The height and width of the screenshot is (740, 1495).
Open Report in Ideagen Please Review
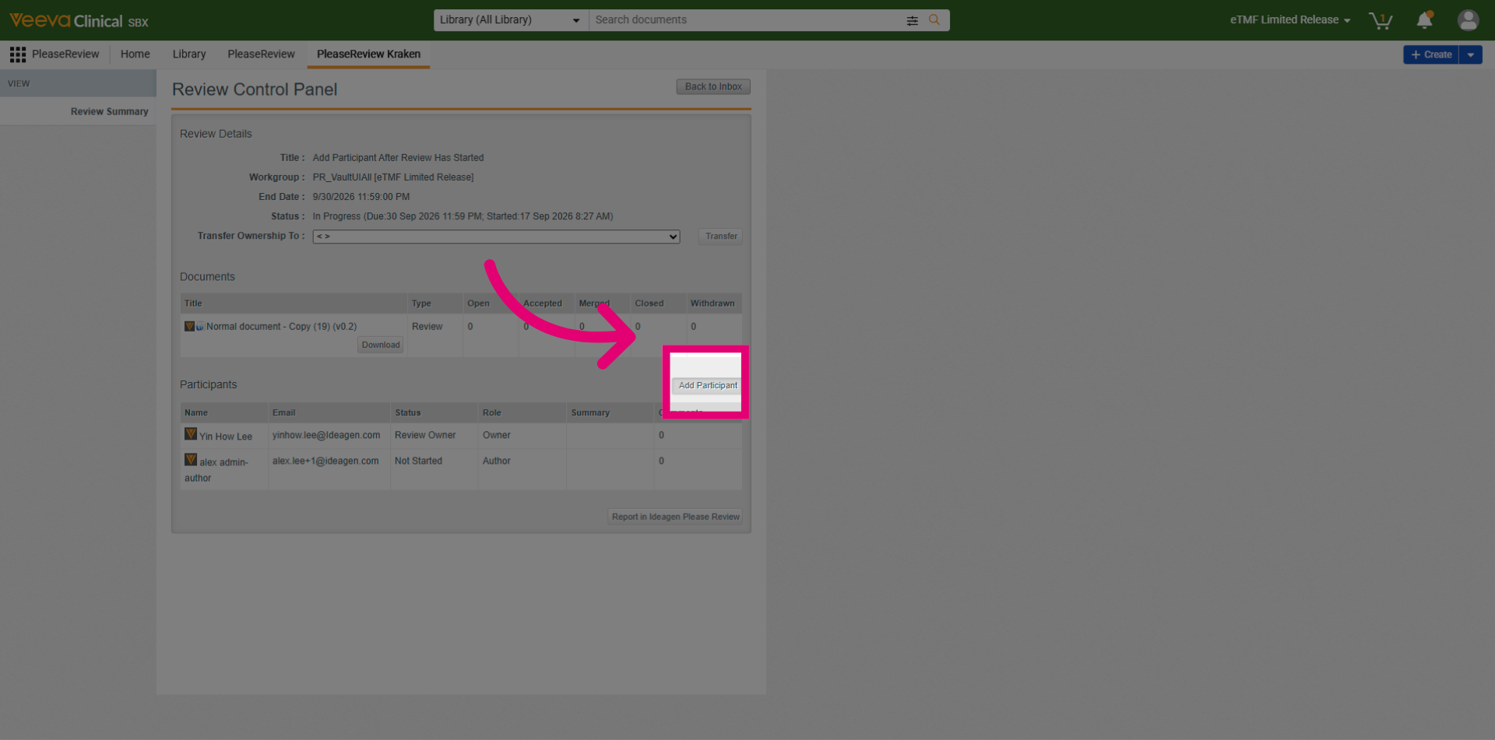(675, 517)
